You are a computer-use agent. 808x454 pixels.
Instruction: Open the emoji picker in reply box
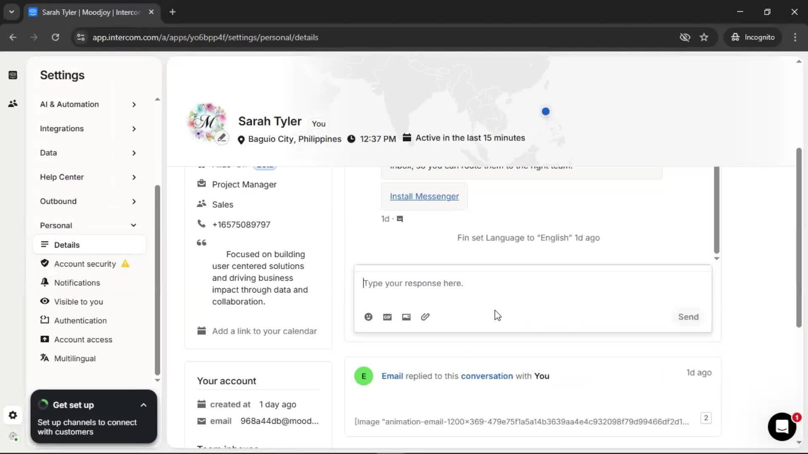tap(368, 317)
